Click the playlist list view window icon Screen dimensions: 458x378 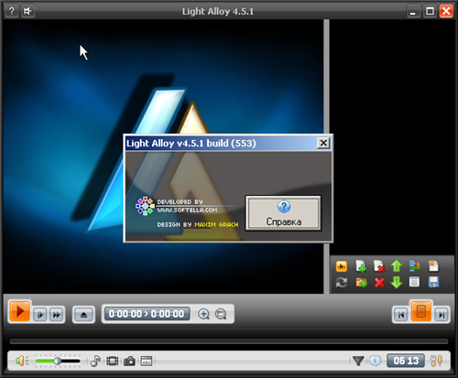[414, 282]
